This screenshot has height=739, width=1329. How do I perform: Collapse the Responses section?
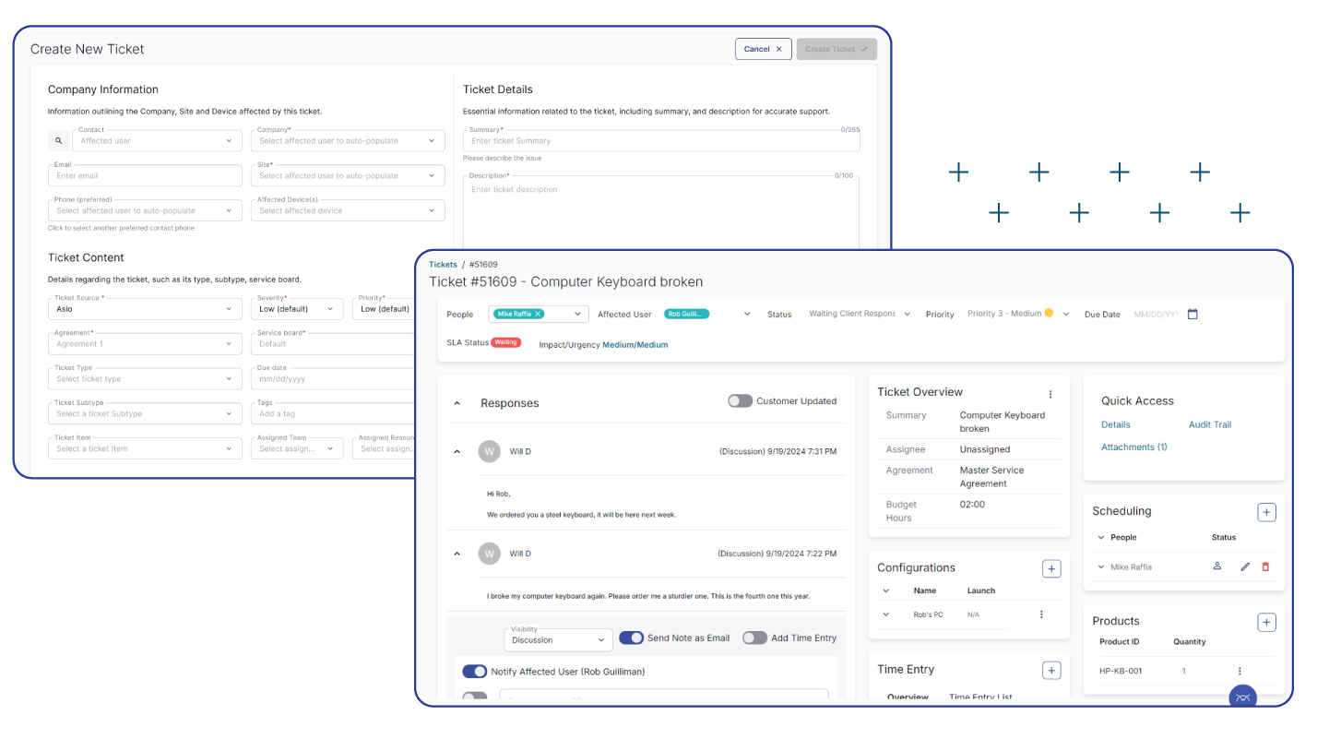click(457, 403)
